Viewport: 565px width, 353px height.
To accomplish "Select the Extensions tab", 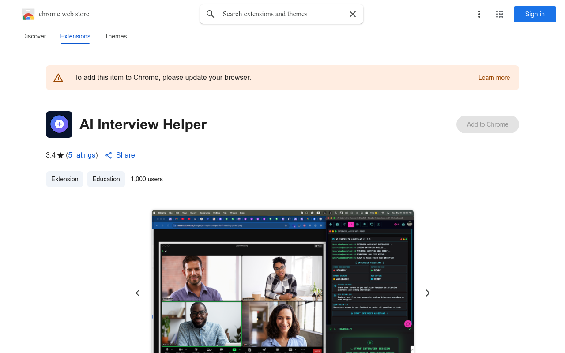I will [75, 36].
